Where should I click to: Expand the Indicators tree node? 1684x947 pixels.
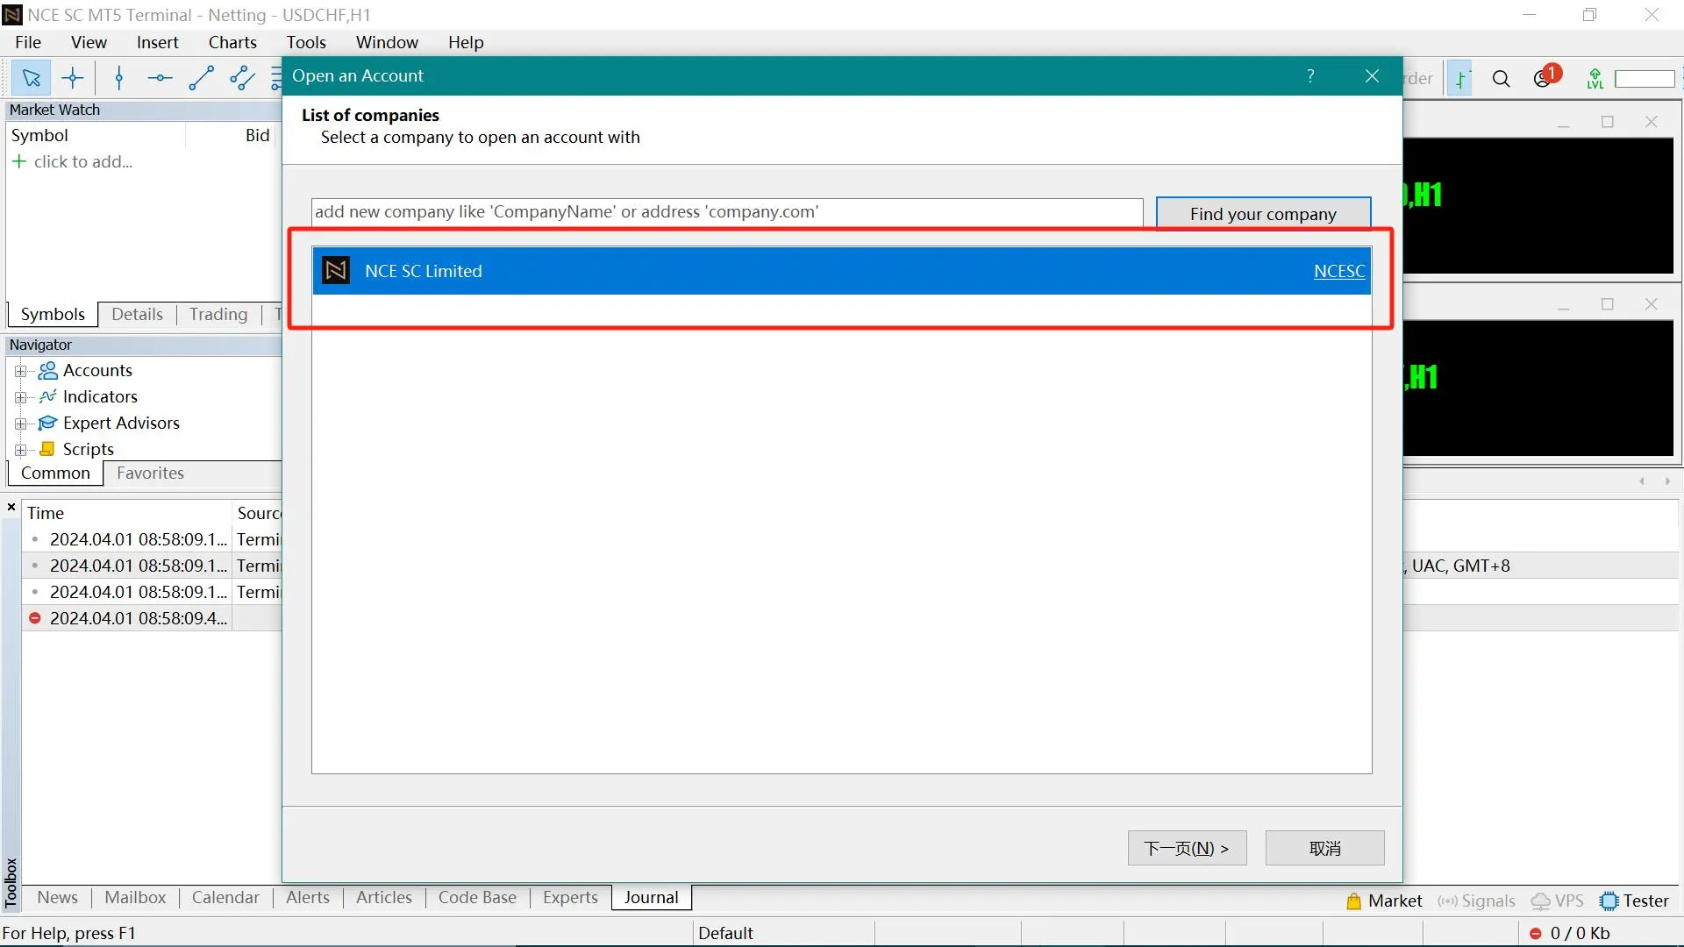(x=21, y=397)
